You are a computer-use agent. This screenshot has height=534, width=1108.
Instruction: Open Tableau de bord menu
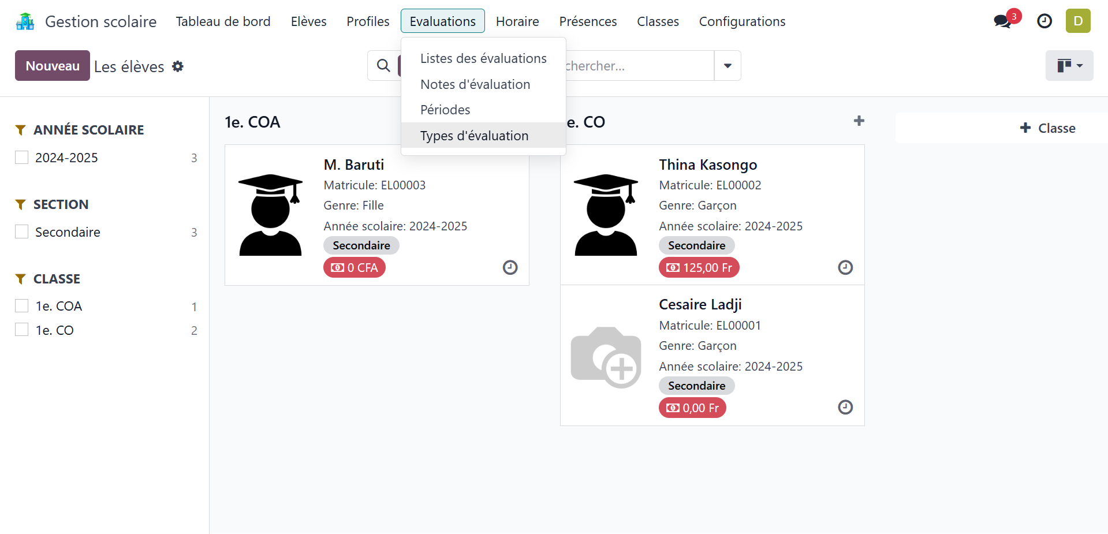tap(223, 21)
